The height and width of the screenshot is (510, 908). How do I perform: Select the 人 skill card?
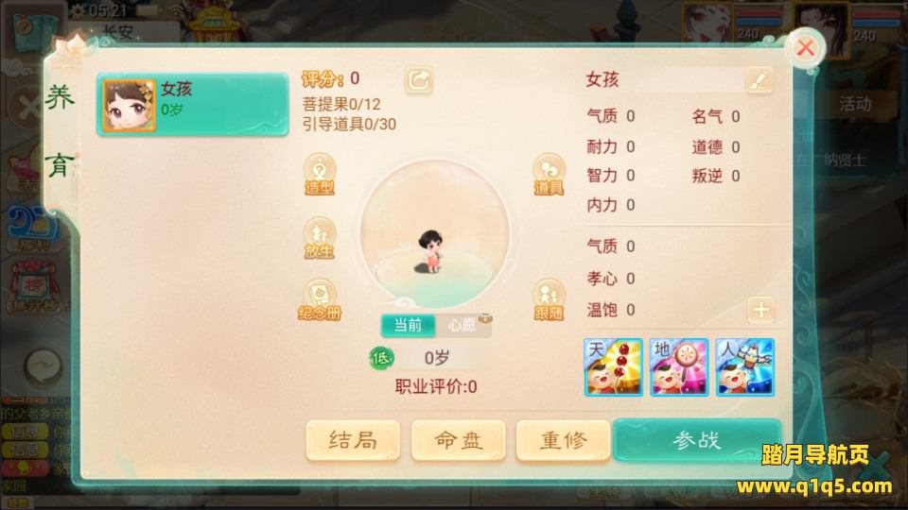pos(745,367)
